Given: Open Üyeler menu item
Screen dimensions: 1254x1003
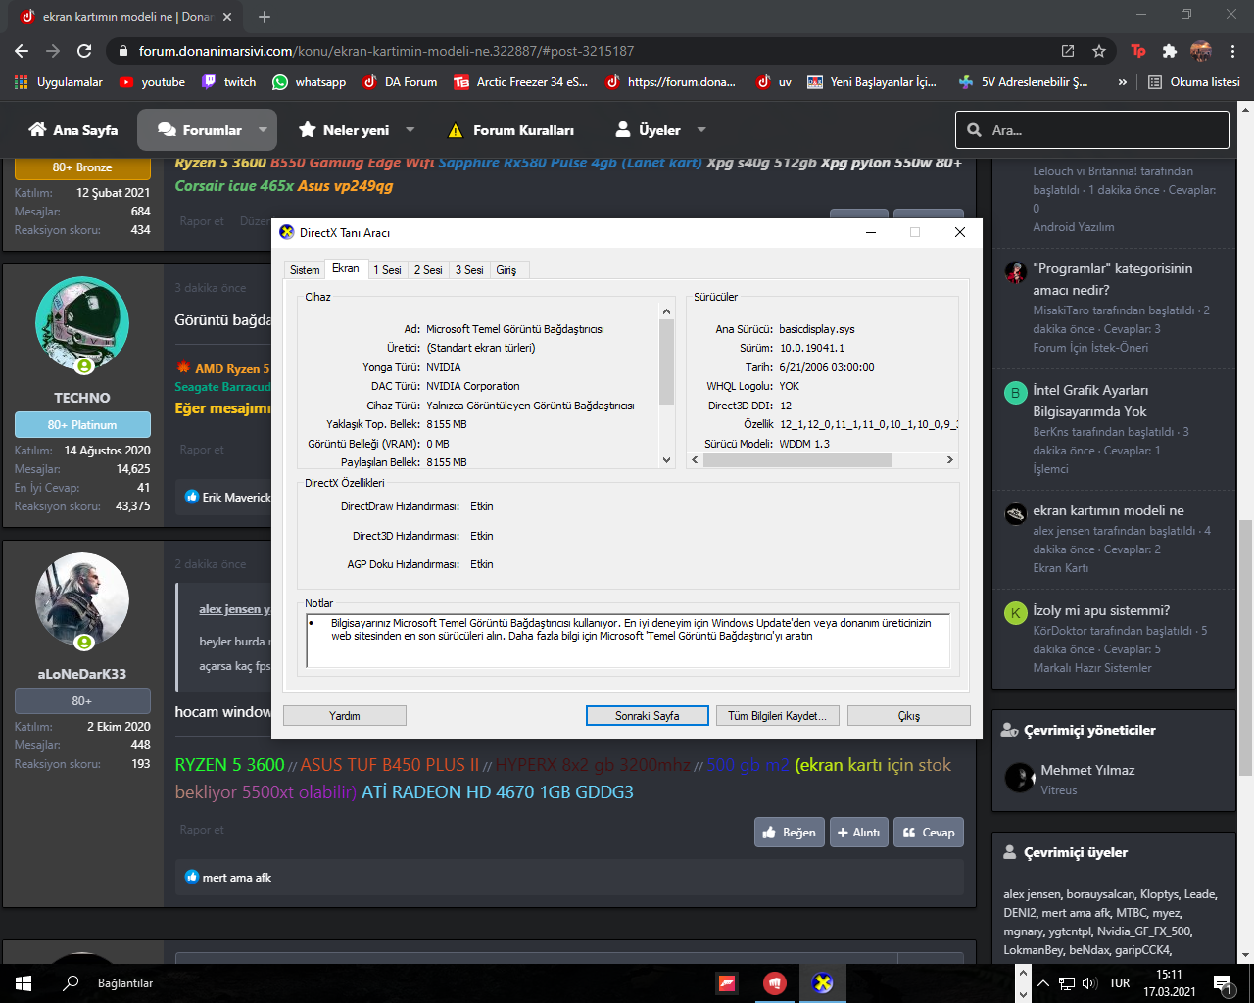Looking at the screenshot, I should [648, 130].
